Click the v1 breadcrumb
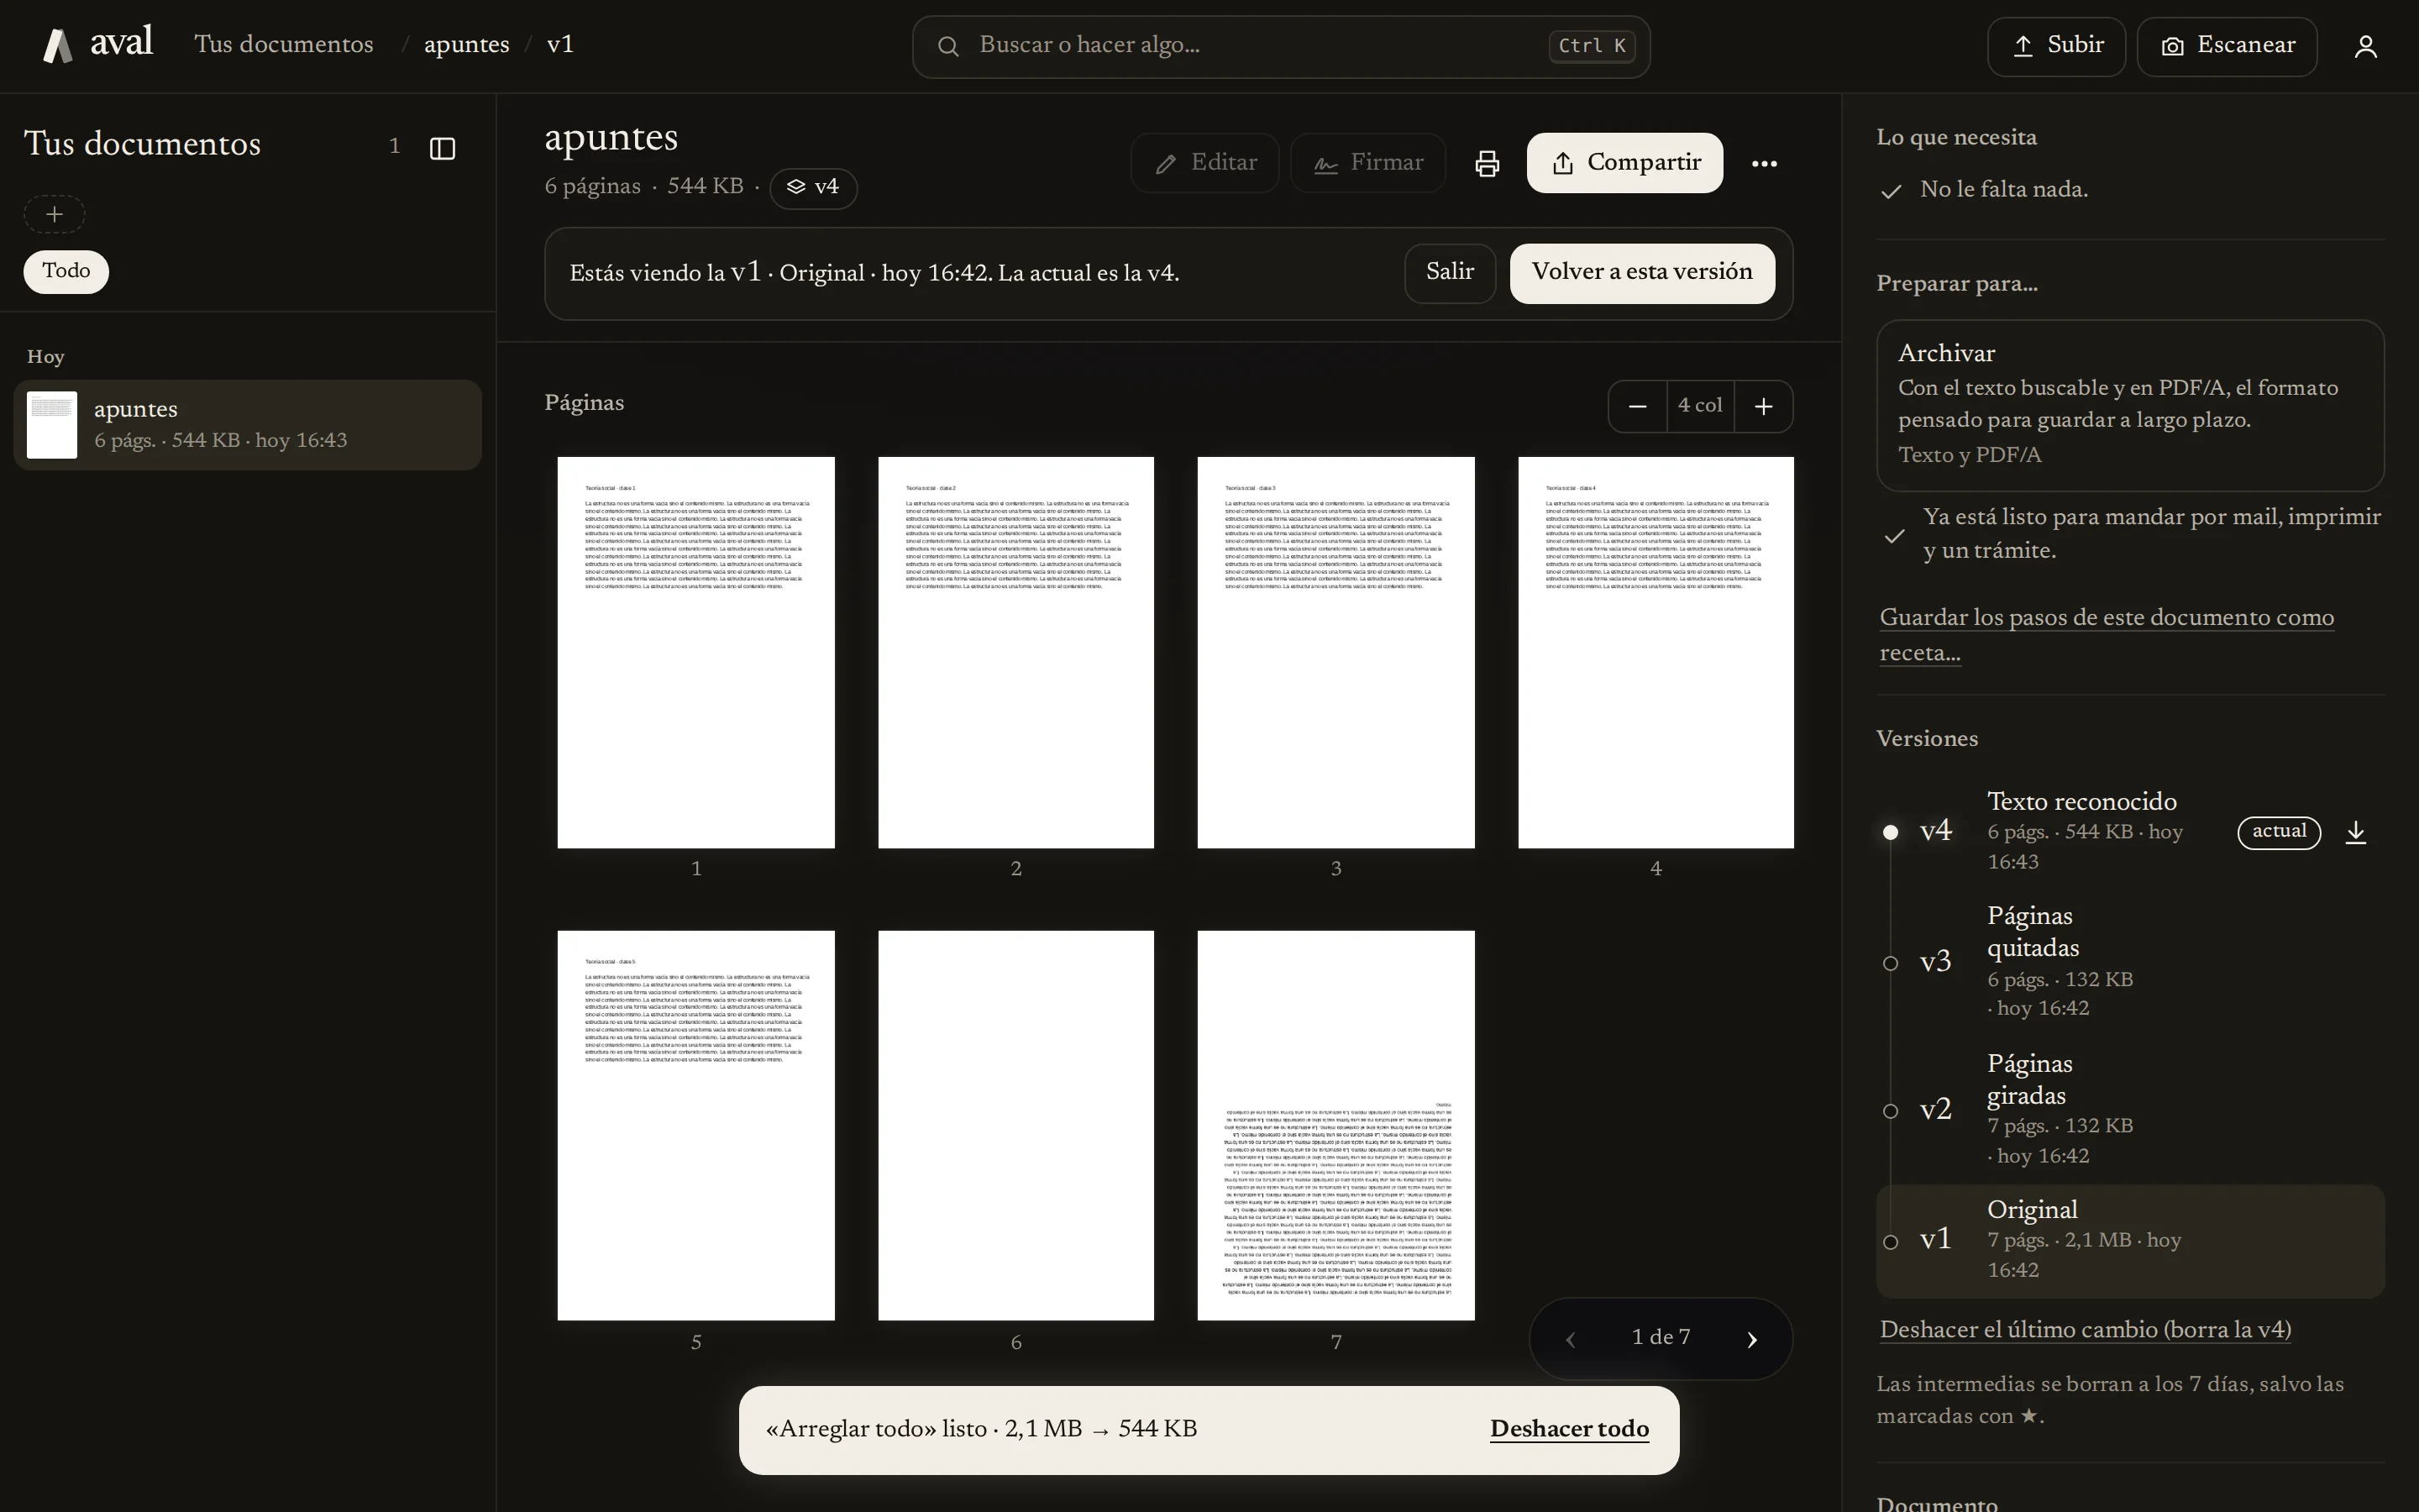This screenshot has height=1512, width=2419. (x=559, y=45)
